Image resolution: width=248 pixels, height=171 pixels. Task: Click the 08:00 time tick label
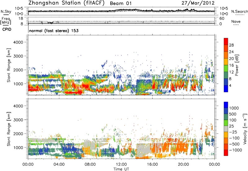pyautogui.click(x=90, y=165)
